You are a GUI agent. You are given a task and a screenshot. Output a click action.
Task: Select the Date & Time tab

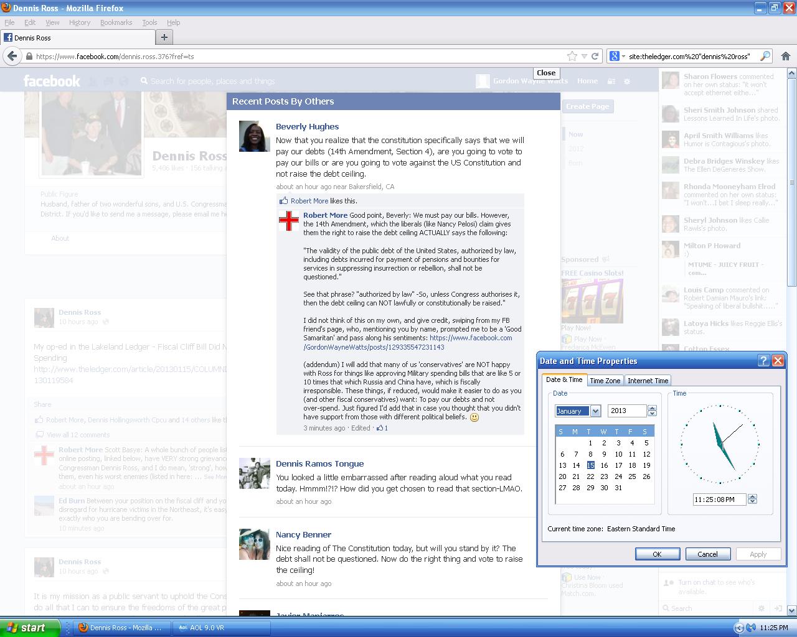coord(564,379)
